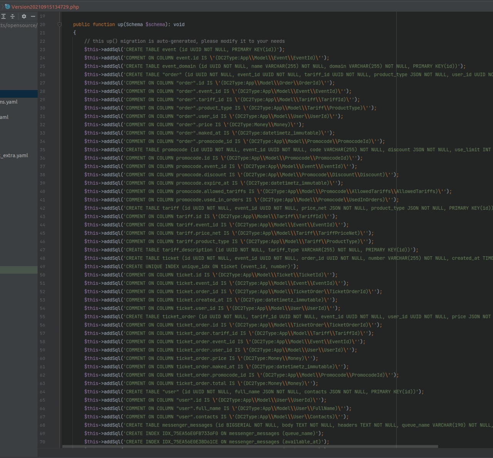The image size is (493, 458).
Task: Select the file ending in ns.yaml
Action: click(x=9, y=102)
